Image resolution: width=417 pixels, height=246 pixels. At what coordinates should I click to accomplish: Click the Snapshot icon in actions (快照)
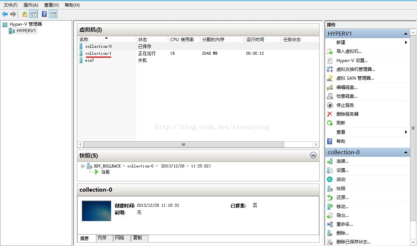coord(330,189)
